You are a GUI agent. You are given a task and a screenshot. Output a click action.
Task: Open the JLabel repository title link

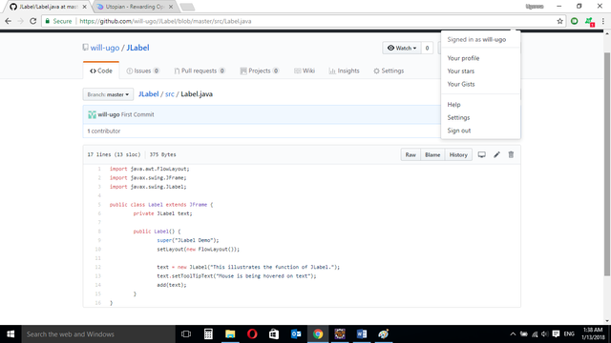pos(137,48)
